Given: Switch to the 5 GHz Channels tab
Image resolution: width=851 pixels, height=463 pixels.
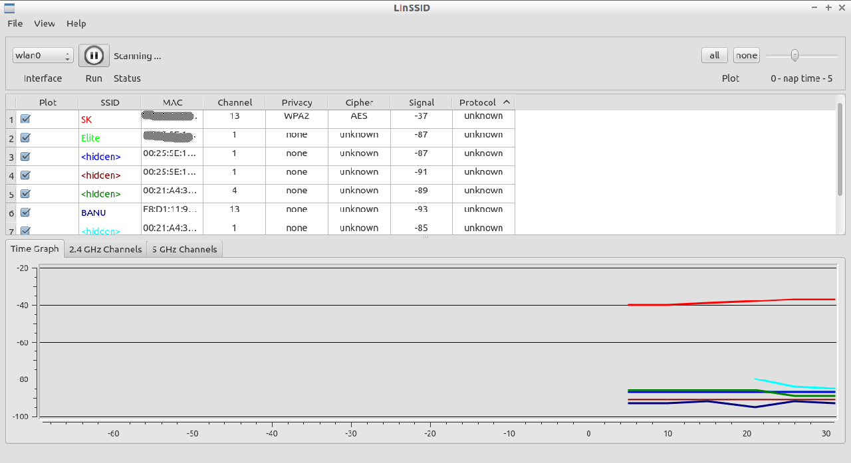Looking at the screenshot, I should pos(184,249).
